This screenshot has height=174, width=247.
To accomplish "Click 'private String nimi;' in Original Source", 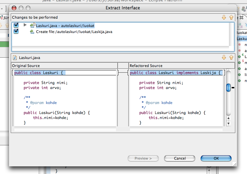I will 45,83.
